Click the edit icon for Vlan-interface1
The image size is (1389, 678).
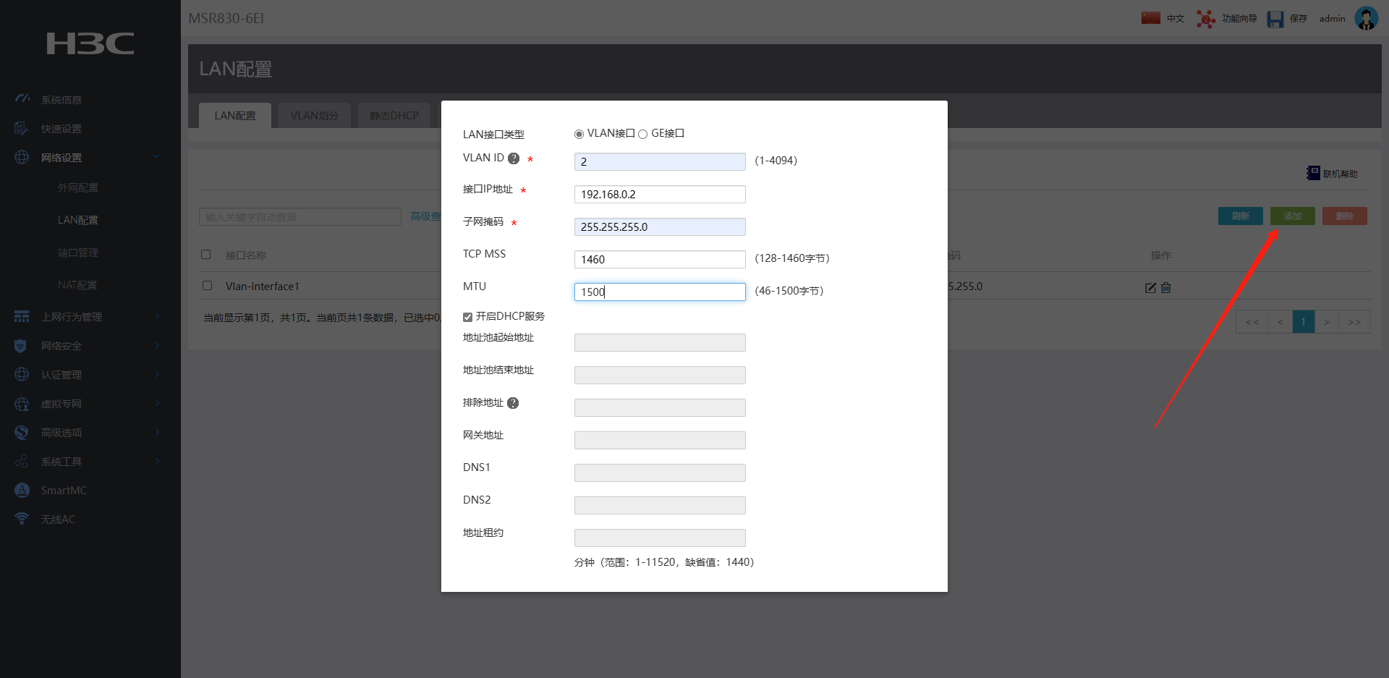coord(1150,287)
